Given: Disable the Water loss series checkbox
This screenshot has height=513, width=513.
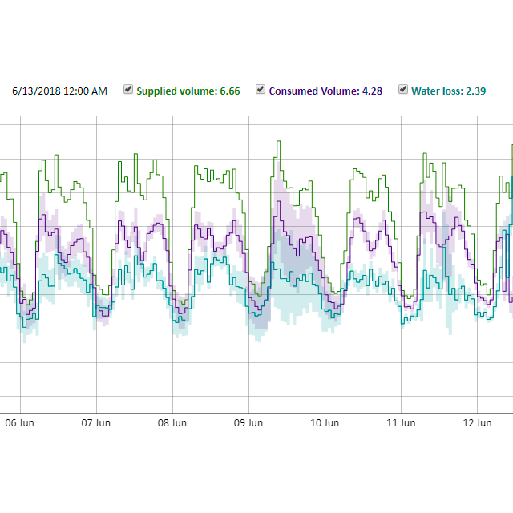Looking at the screenshot, I should coord(403,90).
